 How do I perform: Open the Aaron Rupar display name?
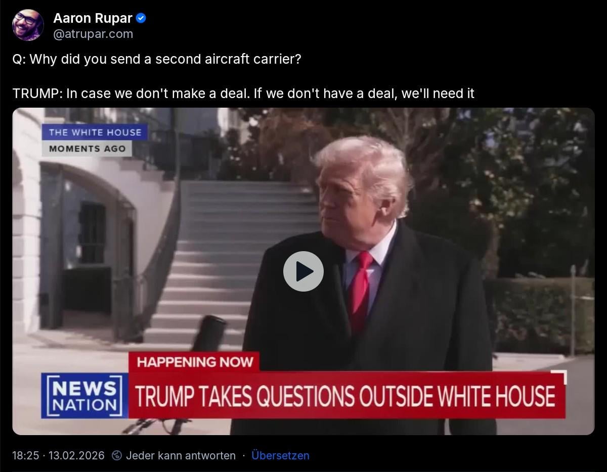tap(93, 19)
